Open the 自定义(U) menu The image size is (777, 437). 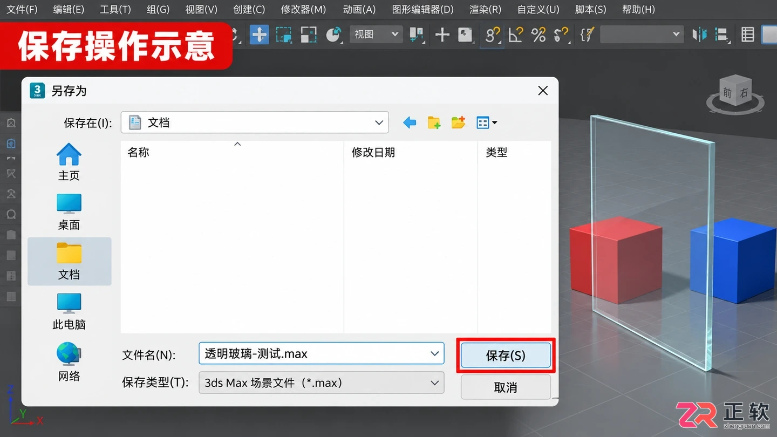click(x=538, y=9)
